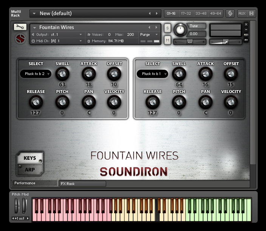Click the left layer Velocity knob
The height and width of the screenshot is (231, 266).
(114, 102)
